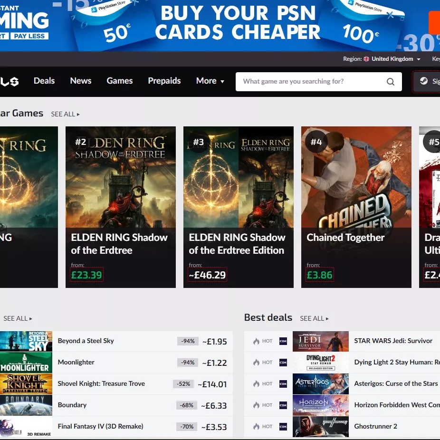Open the #4 Chained Together cover
This screenshot has height=440, width=440.
click(x=356, y=177)
